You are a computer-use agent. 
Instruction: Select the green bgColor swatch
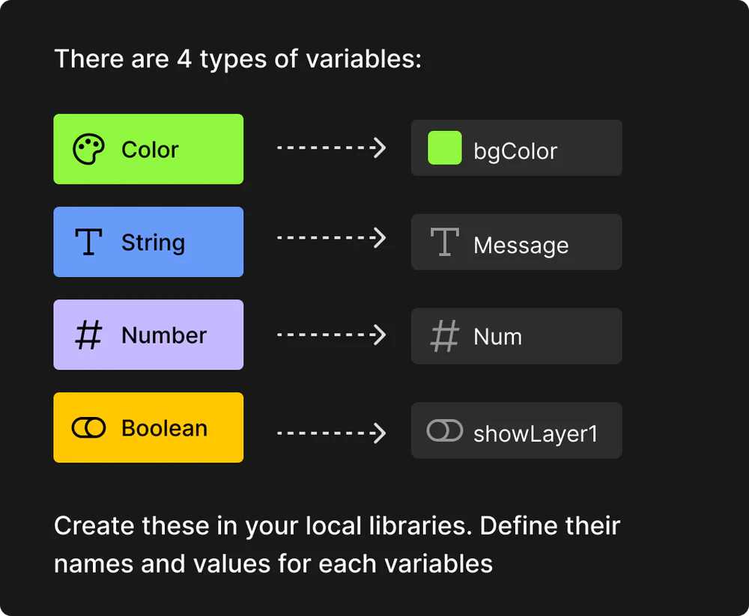pos(444,148)
